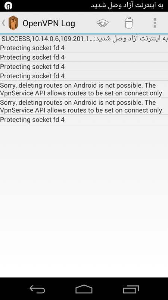Select the second Protecting socket fd 4 entry
Screen dimensions: 168x300
(84, 57)
